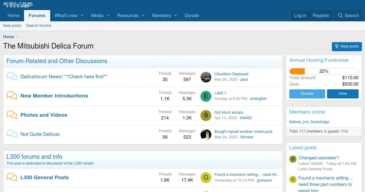Click the Delica Forum logo
Screen dimensions: 365x192
point(18,5)
